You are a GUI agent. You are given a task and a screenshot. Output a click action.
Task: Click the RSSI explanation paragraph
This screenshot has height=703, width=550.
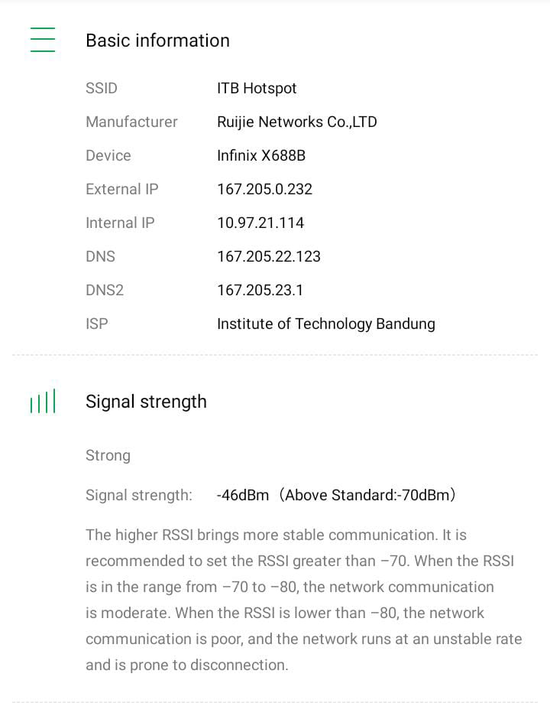[303, 600]
